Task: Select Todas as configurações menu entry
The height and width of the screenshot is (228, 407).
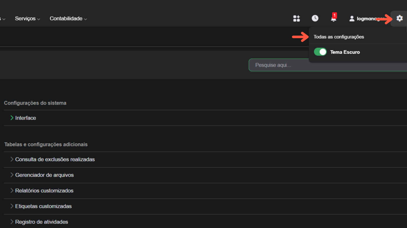Action: pos(339,37)
